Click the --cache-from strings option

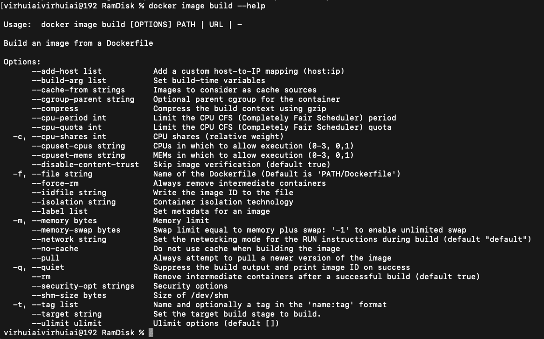pyautogui.click(x=79, y=90)
